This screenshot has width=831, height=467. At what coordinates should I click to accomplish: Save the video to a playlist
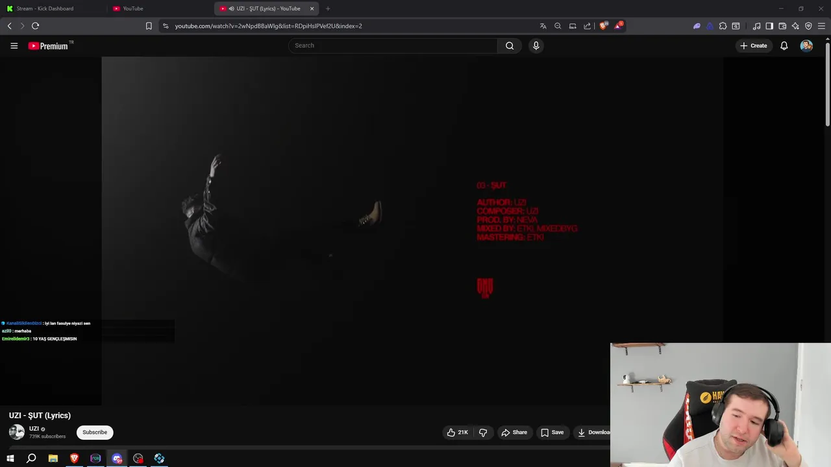point(552,432)
